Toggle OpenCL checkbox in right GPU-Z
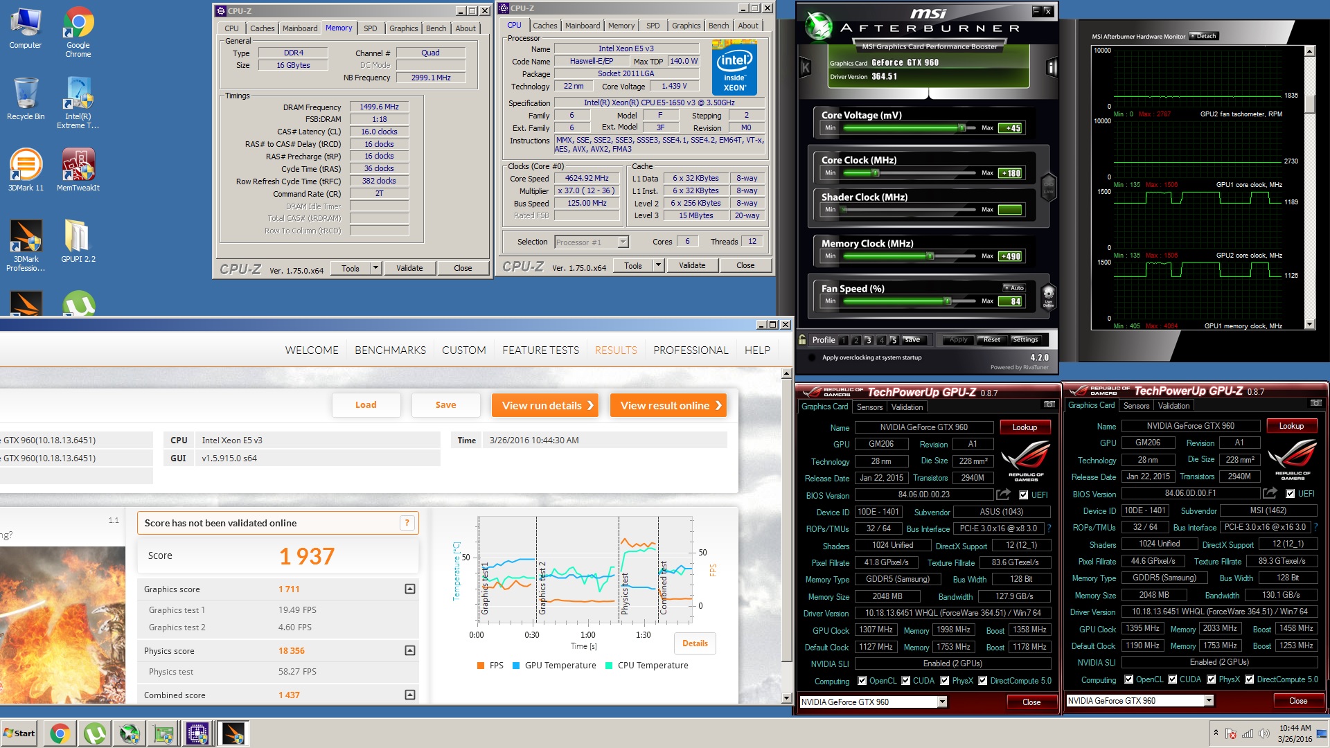The width and height of the screenshot is (1330, 748). [1129, 679]
